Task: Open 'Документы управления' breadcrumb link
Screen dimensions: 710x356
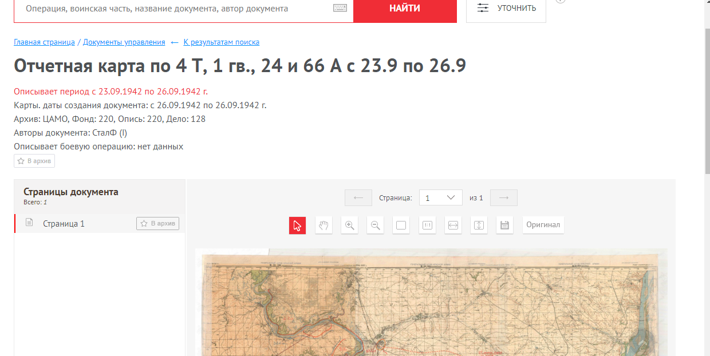Action: [x=124, y=42]
